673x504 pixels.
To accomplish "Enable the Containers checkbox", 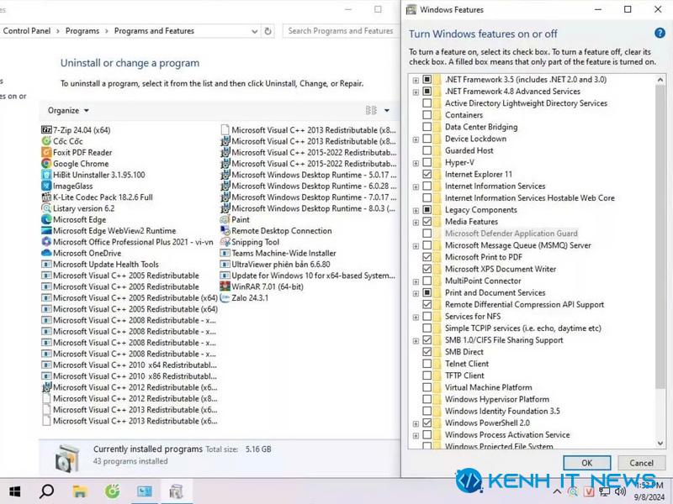I will coord(427,115).
